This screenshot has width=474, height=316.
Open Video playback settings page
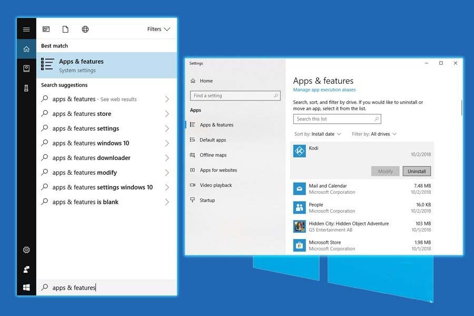[235, 185]
